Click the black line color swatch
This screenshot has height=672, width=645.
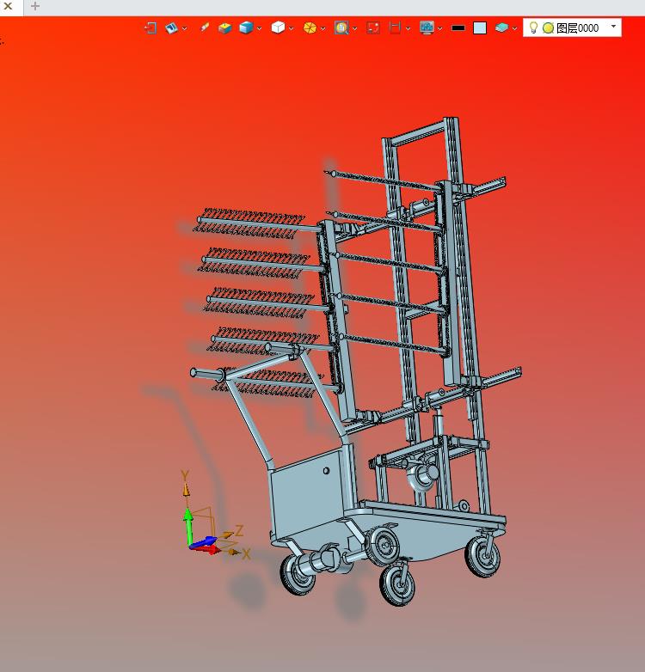[x=458, y=27]
